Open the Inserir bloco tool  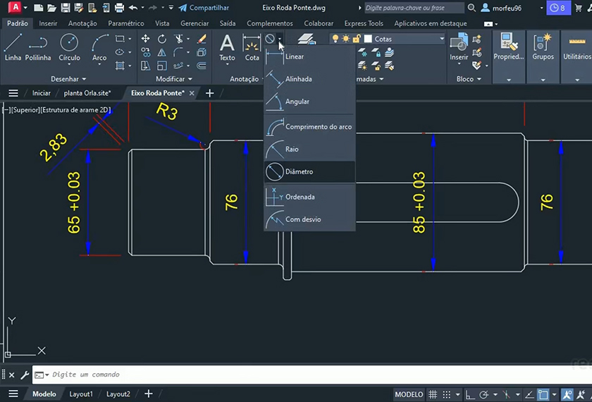pos(459,47)
